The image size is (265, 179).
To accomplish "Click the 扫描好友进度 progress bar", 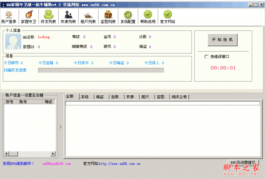I will [x=101, y=70].
